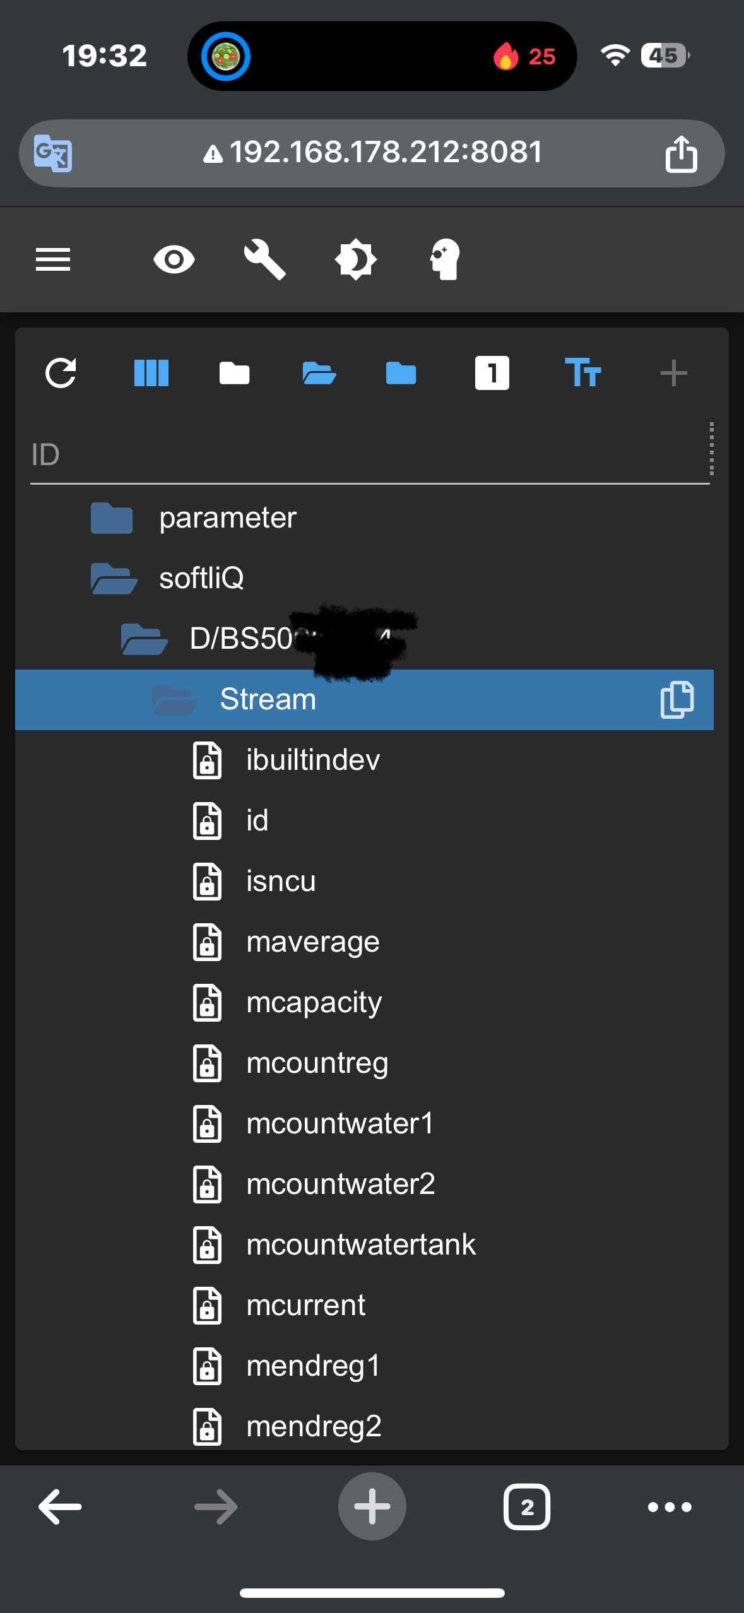744x1613 pixels.
Task: Select the mcapacity state
Action: [x=314, y=1002]
